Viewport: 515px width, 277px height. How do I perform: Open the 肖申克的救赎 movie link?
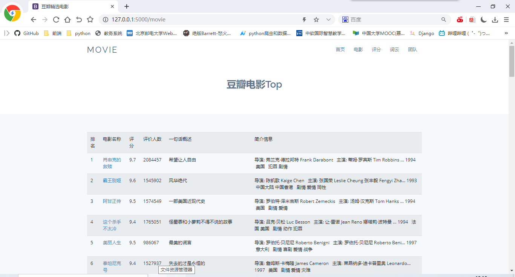pos(112,163)
